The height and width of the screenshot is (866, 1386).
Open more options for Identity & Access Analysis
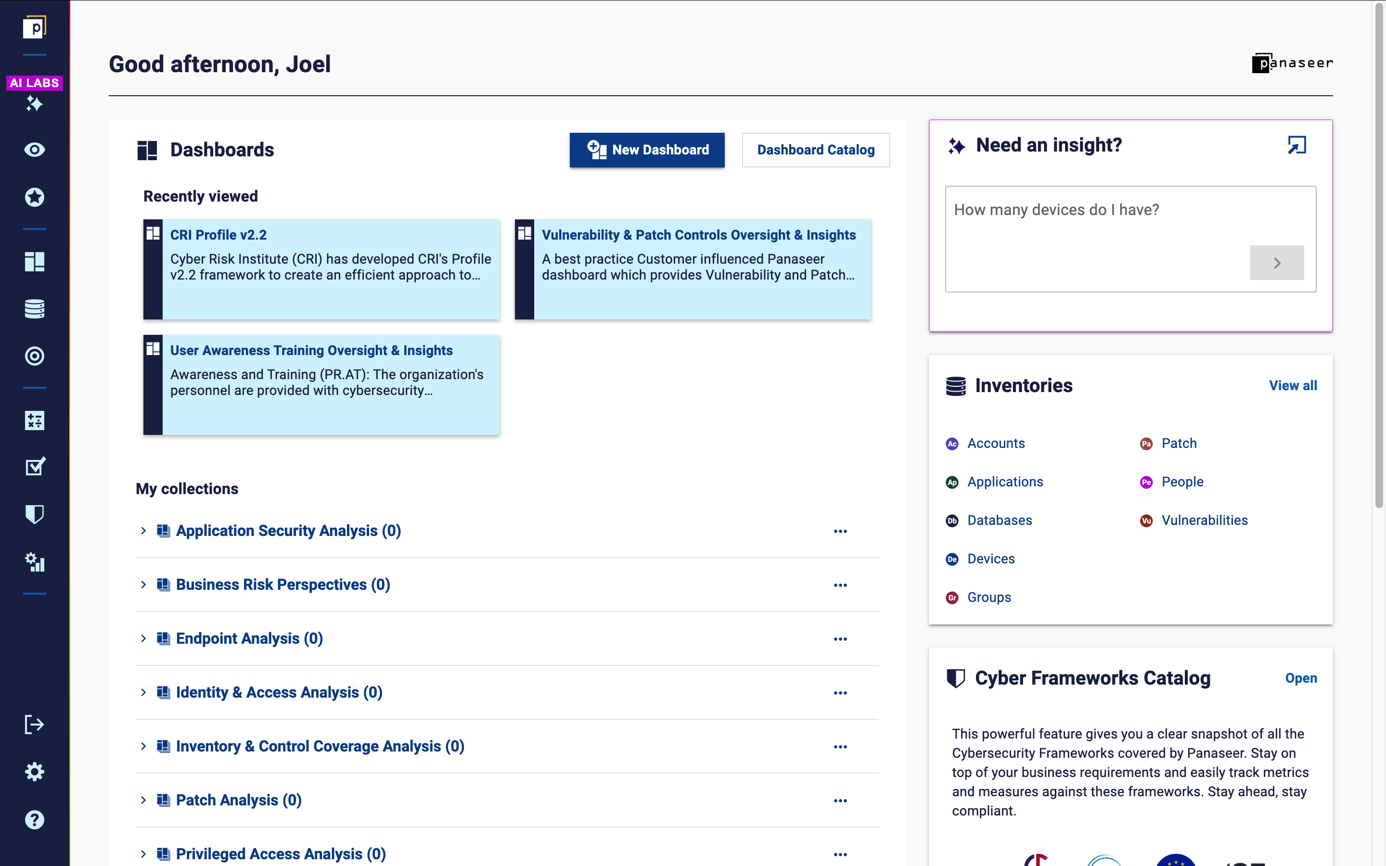[x=840, y=693]
